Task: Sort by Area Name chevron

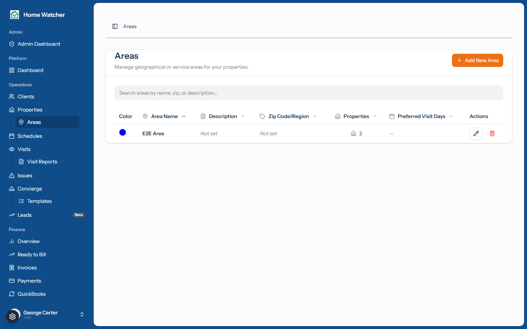Action: pos(184,116)
